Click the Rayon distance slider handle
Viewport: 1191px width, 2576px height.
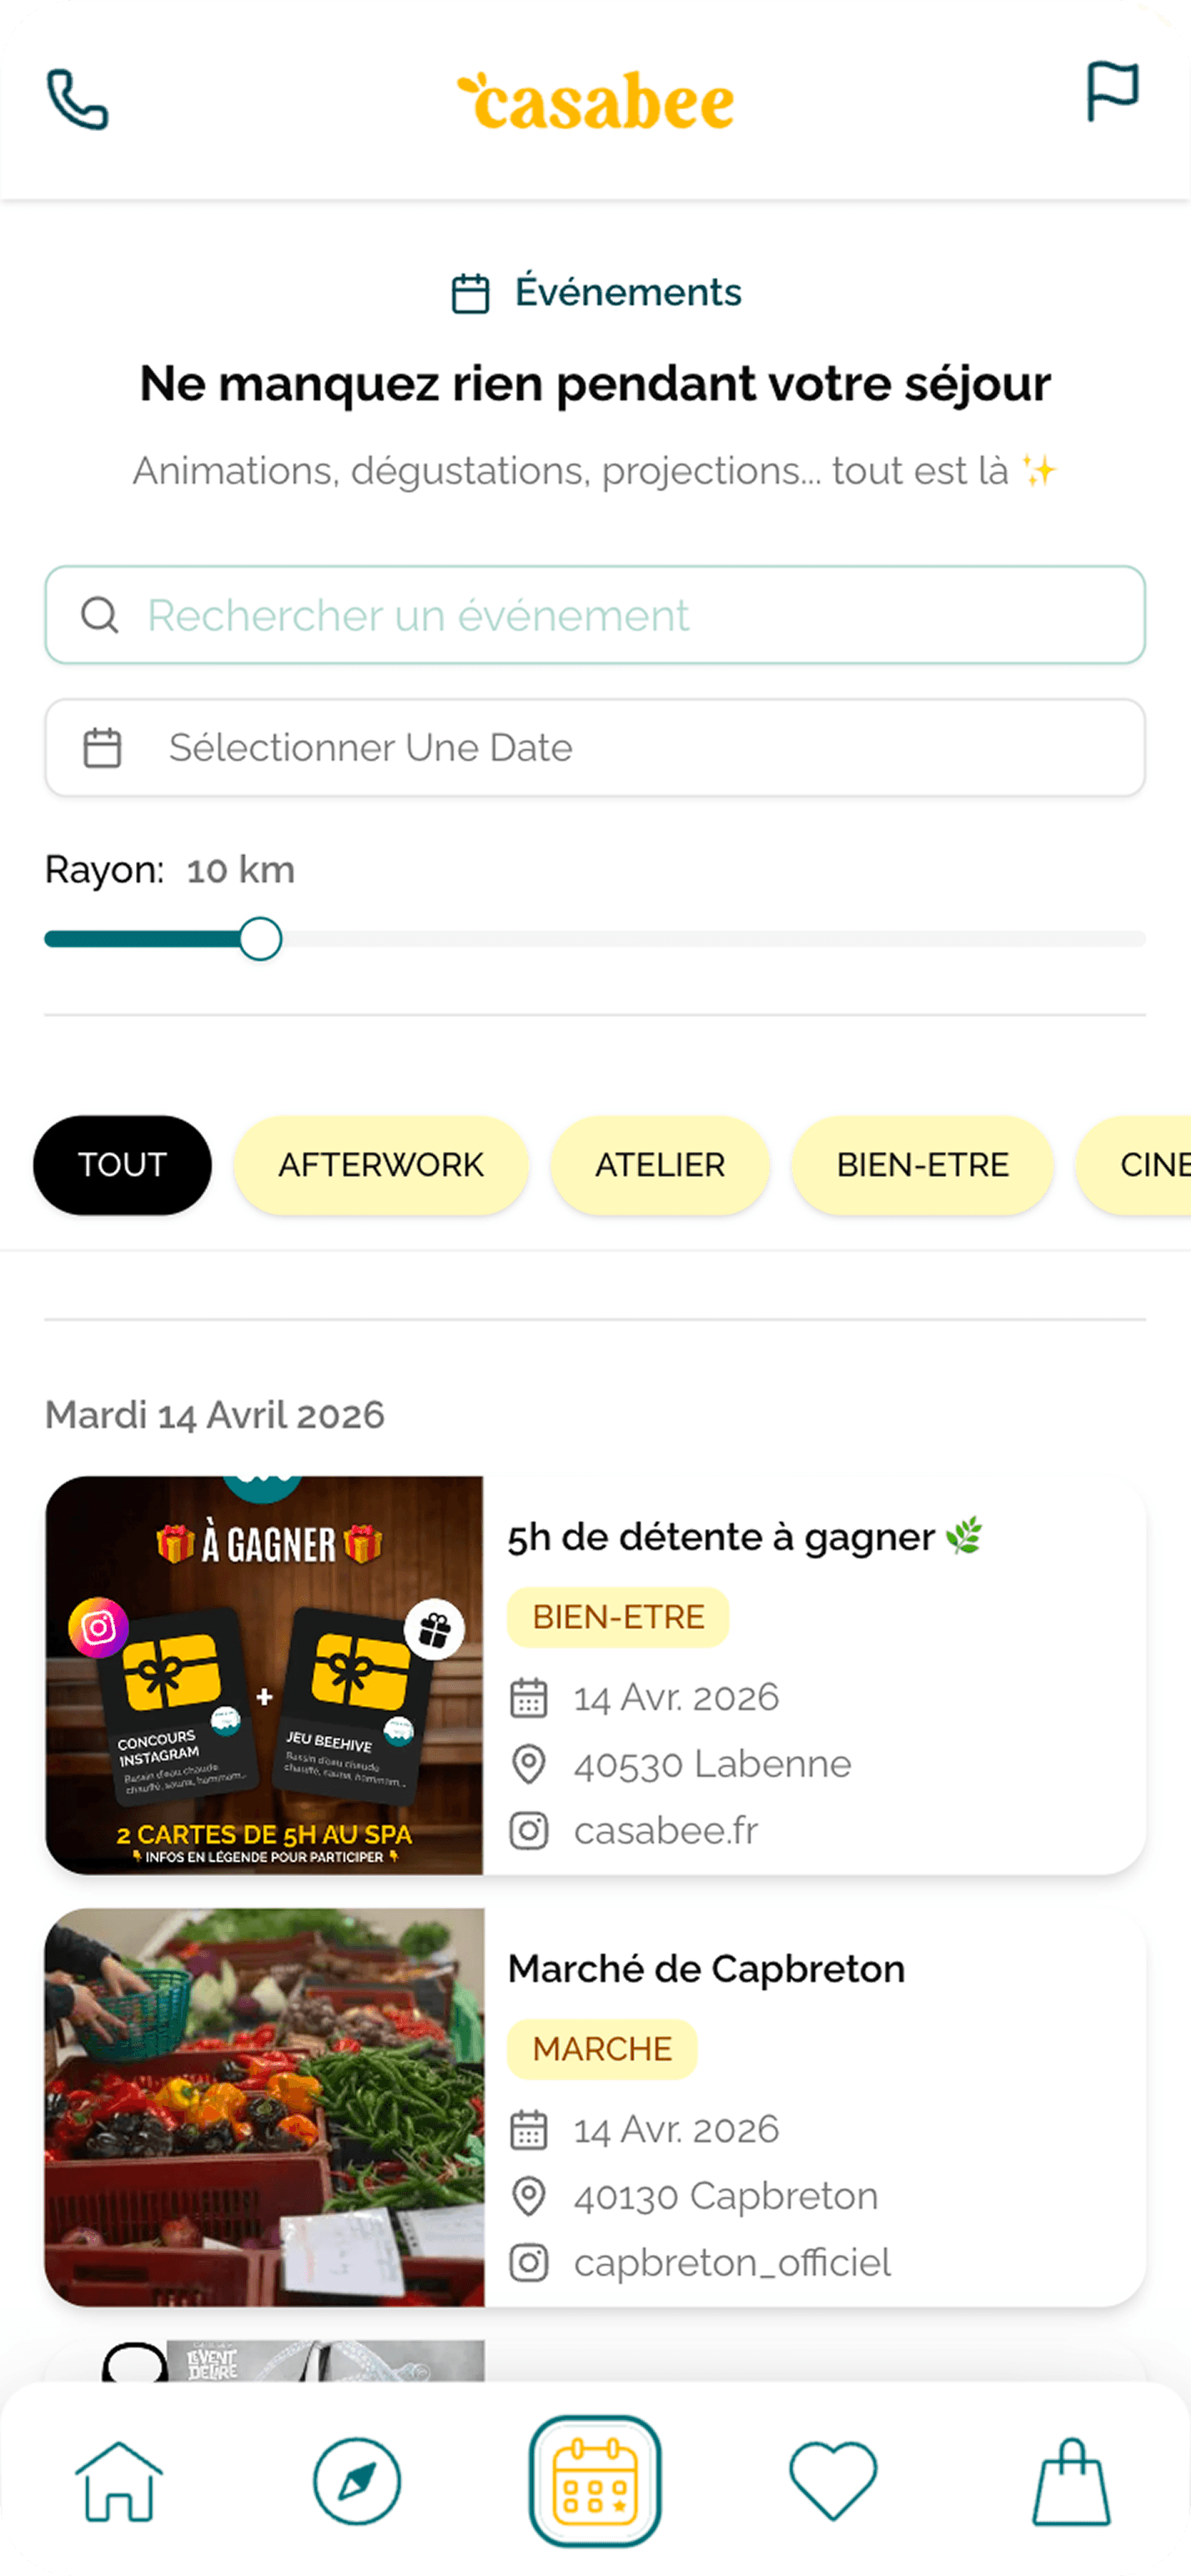[260, 939]
